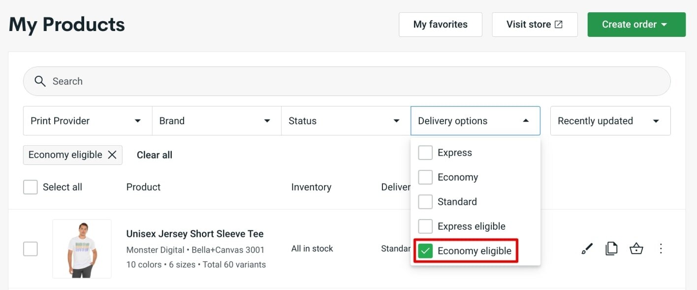Check the Express delivery option

point(425,153)
